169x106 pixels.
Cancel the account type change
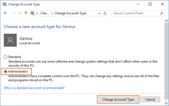pos(150,100)
